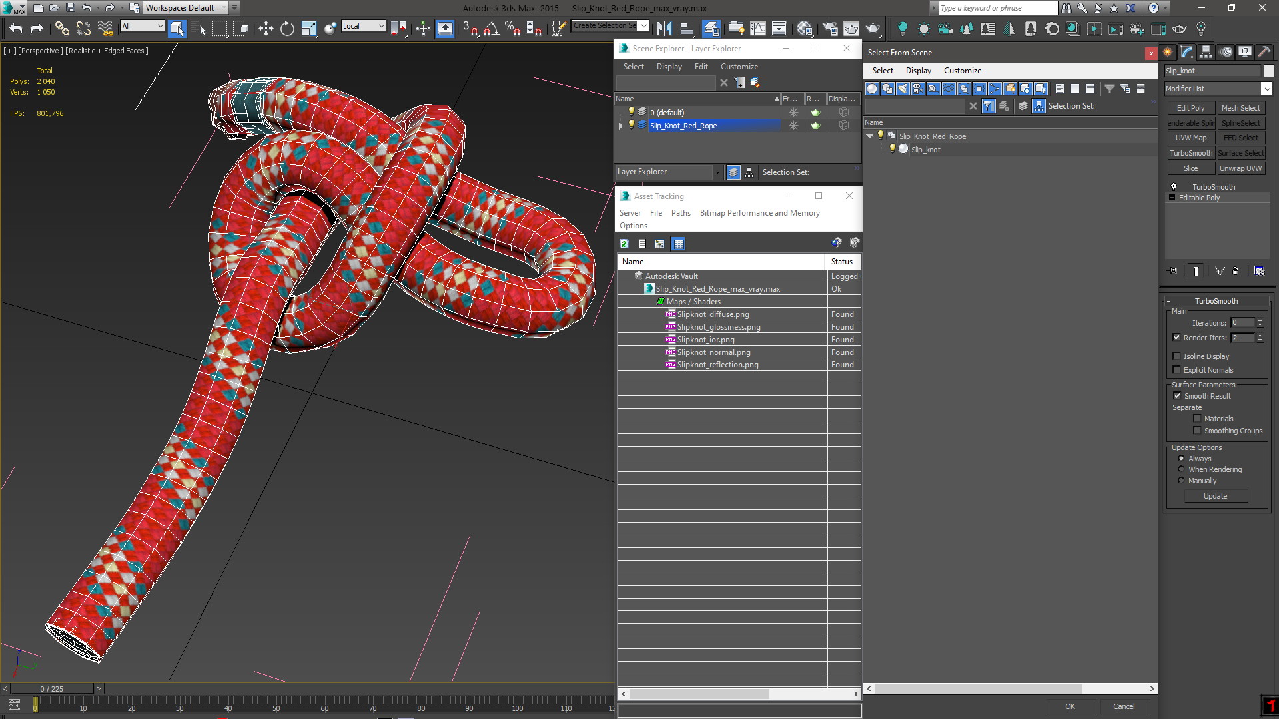Select Always radio button in Update Options

click(x=1180, y=457)
